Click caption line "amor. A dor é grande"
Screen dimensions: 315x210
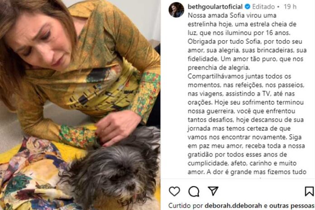[x=247, y=172]
